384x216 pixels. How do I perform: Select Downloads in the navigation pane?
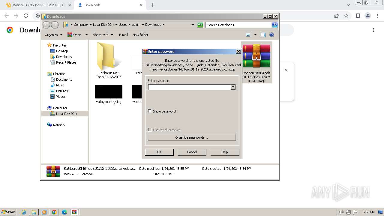[x=64, y=57]
